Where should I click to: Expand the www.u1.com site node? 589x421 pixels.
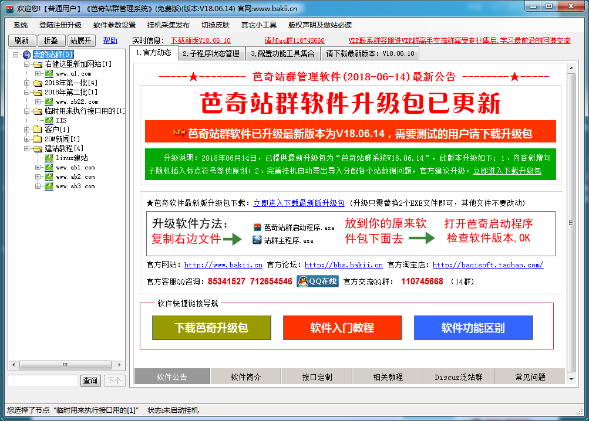click(38, 73)
